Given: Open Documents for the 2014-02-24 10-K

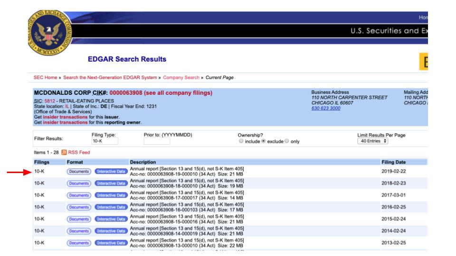Looking at the screenshot, I should tap(79, 231).
